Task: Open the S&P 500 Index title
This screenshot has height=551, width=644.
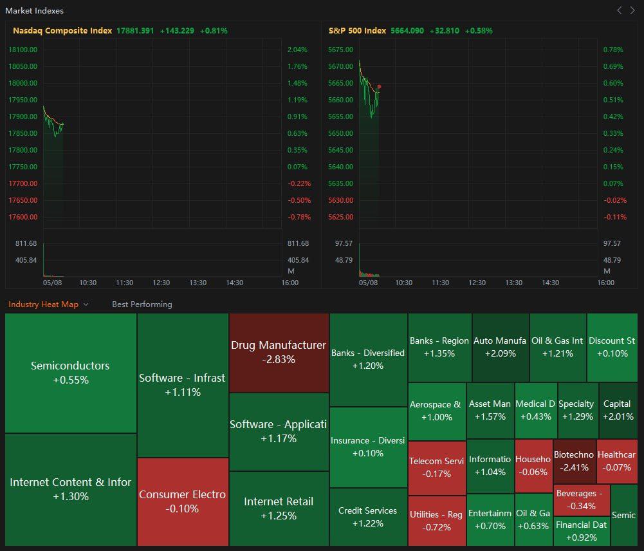Action: [357, 30]
